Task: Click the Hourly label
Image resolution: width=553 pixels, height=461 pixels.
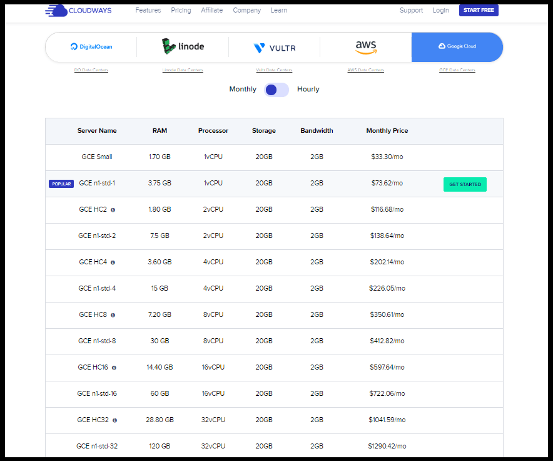Action: (x=308, y=89)
